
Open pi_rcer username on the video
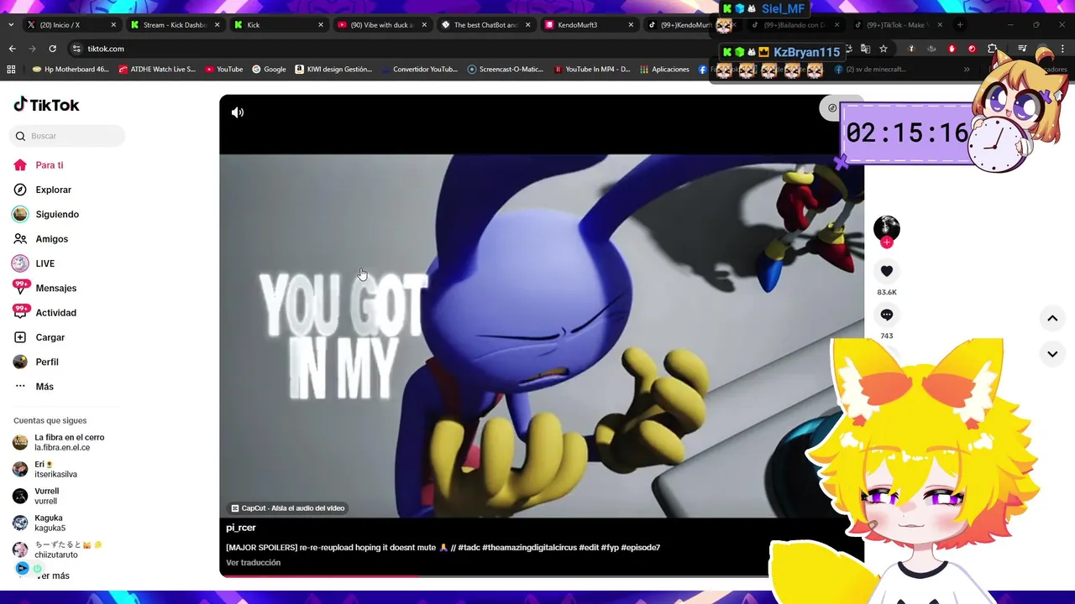pyautogui.click(x=240, y=528)
